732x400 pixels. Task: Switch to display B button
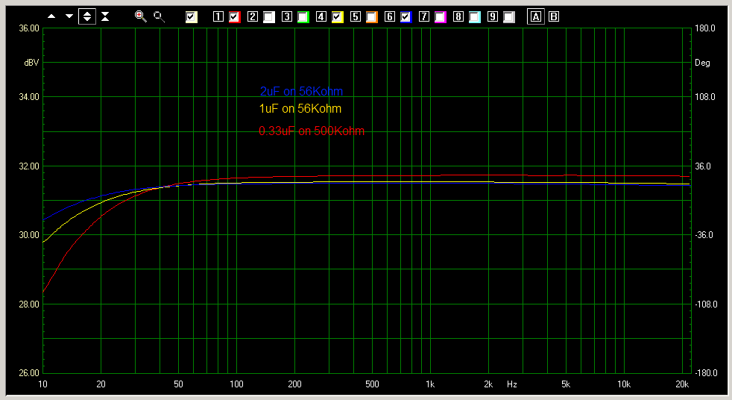pyautogui.click(x=554, y=16)
